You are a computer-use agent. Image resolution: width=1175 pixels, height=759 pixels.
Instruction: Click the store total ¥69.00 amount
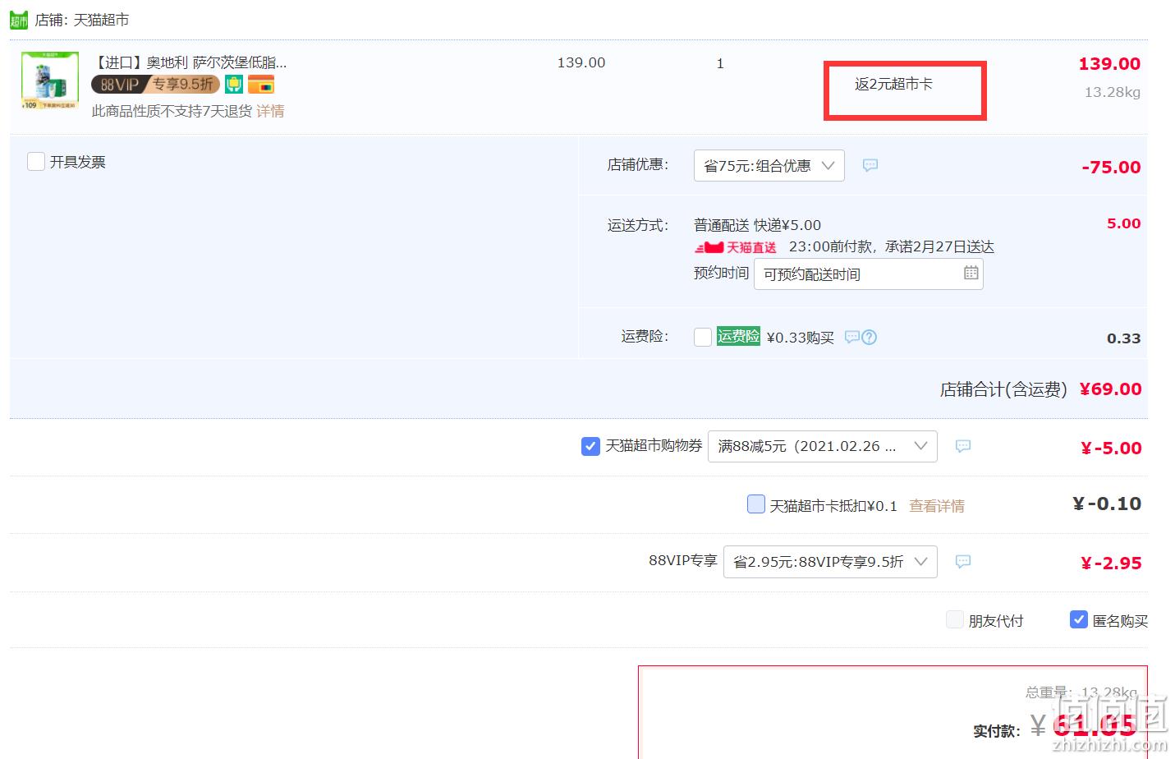[1110, 389]
